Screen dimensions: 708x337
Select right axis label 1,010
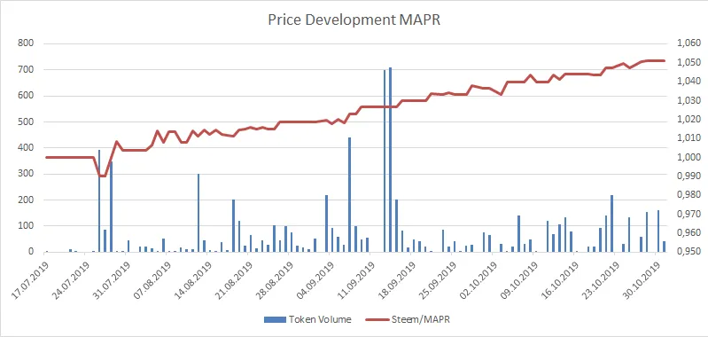point(689,138)
